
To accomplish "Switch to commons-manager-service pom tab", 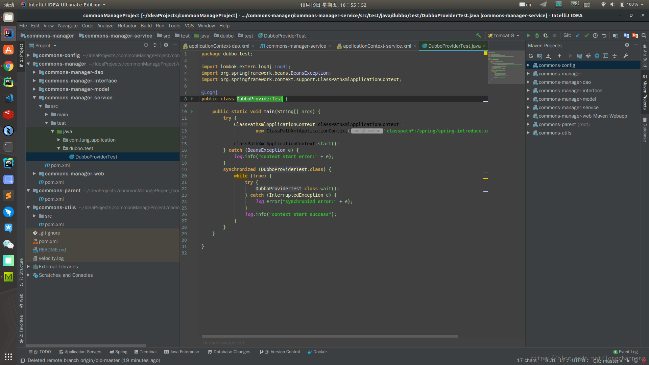I will pos(296,46).
